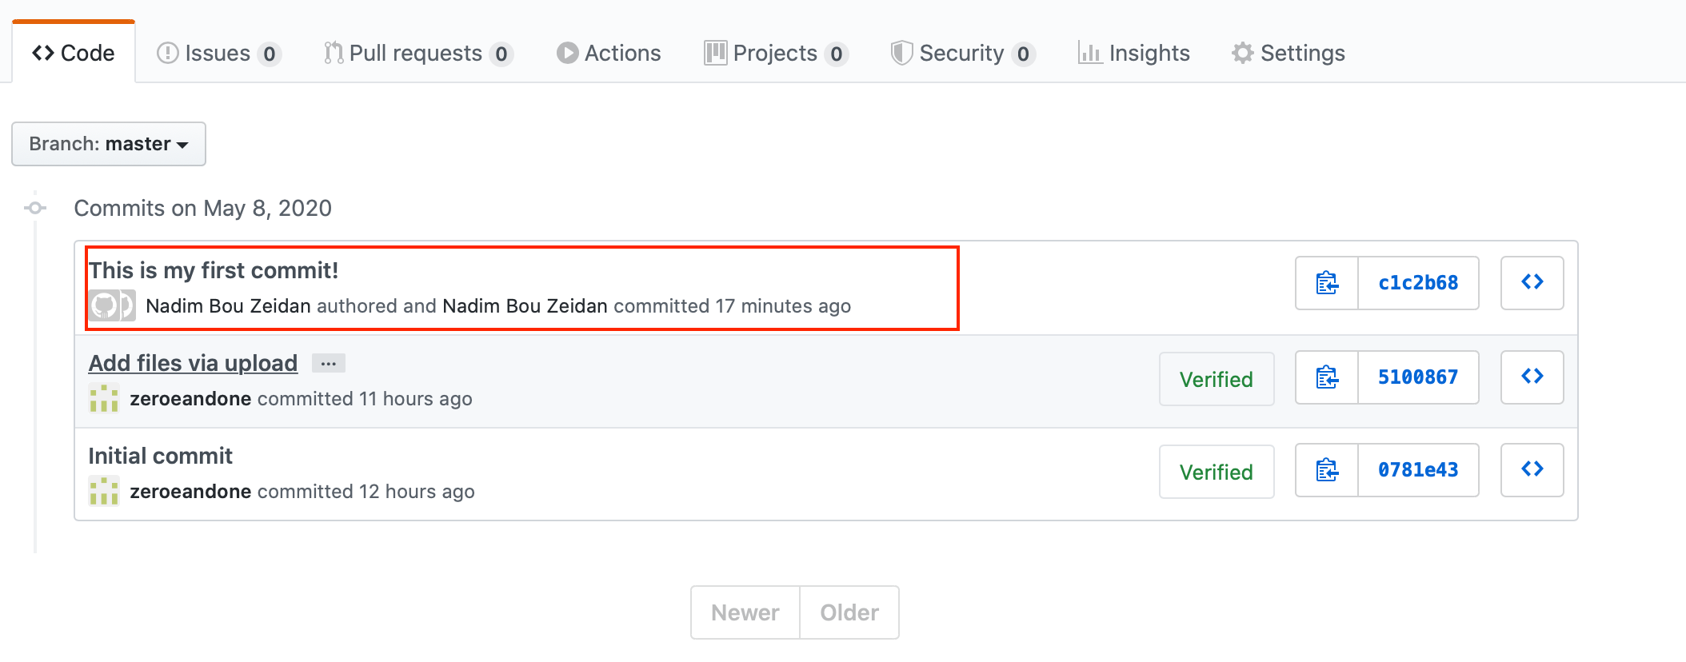
Task: Check the Verified badge on Initial commit
Action: click(x=1216, y=471)
